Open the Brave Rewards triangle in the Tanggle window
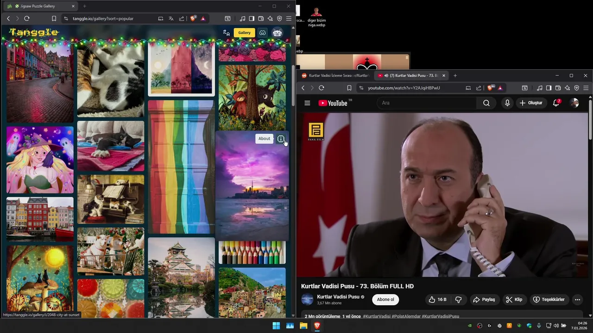Screen dimensions: 593x333 pyautogui.click(x=203, y=18)
